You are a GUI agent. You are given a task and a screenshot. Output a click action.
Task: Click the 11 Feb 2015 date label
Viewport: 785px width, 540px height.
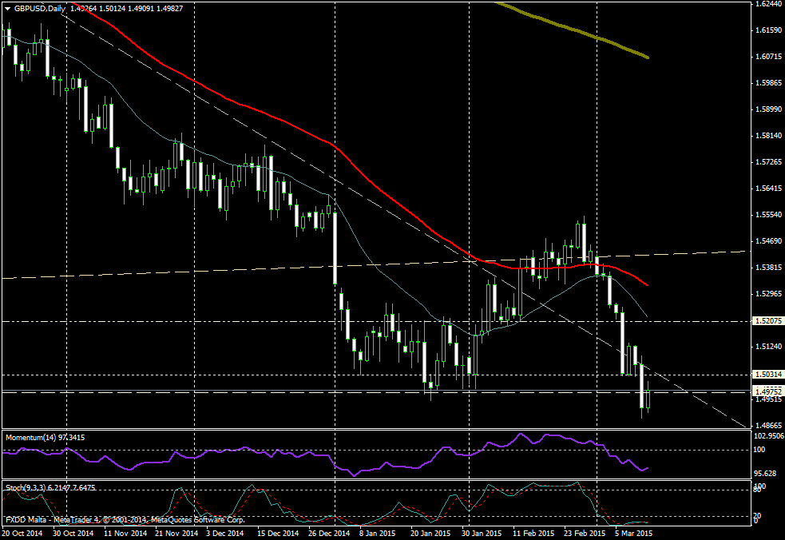(x=533, y=532)
